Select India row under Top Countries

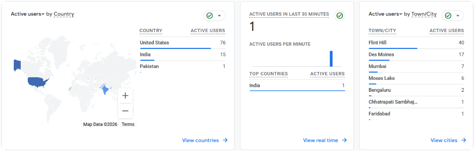tap(297, 86)
